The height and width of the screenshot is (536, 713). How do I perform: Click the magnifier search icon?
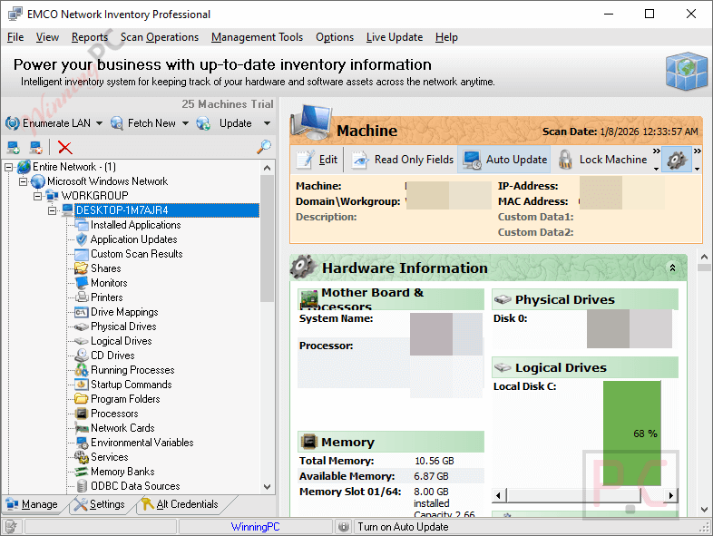pyautogui.click(x=264, y=147)
